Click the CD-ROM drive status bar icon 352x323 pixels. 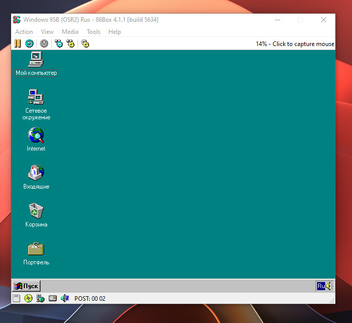pos(28,299)
